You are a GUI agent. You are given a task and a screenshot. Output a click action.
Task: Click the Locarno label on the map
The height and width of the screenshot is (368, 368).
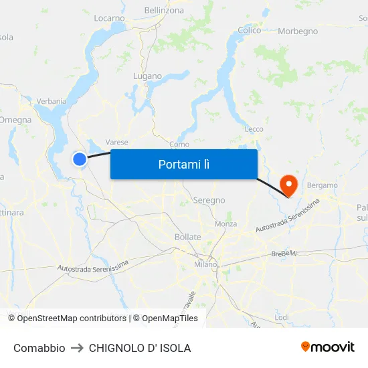[109, 18]
